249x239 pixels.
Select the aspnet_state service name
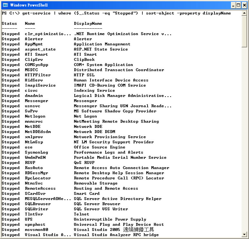[x=40, y=49]
